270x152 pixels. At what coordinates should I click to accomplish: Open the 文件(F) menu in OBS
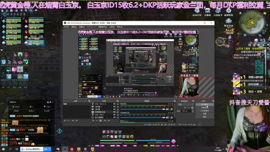coord(66,27)
